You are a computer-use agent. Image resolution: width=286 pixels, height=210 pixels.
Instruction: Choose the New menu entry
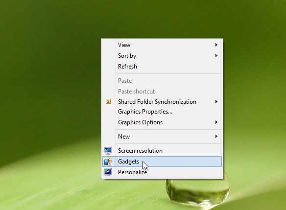click(162, 137)
